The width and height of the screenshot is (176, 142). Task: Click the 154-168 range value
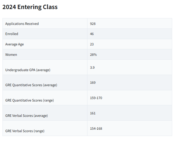point(96,129)
